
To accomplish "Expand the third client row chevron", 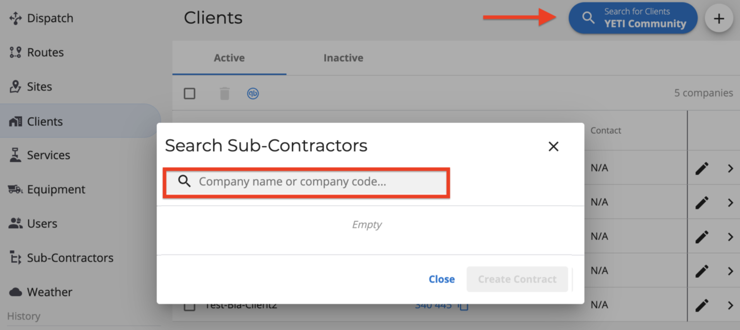I will click(730, 237).
